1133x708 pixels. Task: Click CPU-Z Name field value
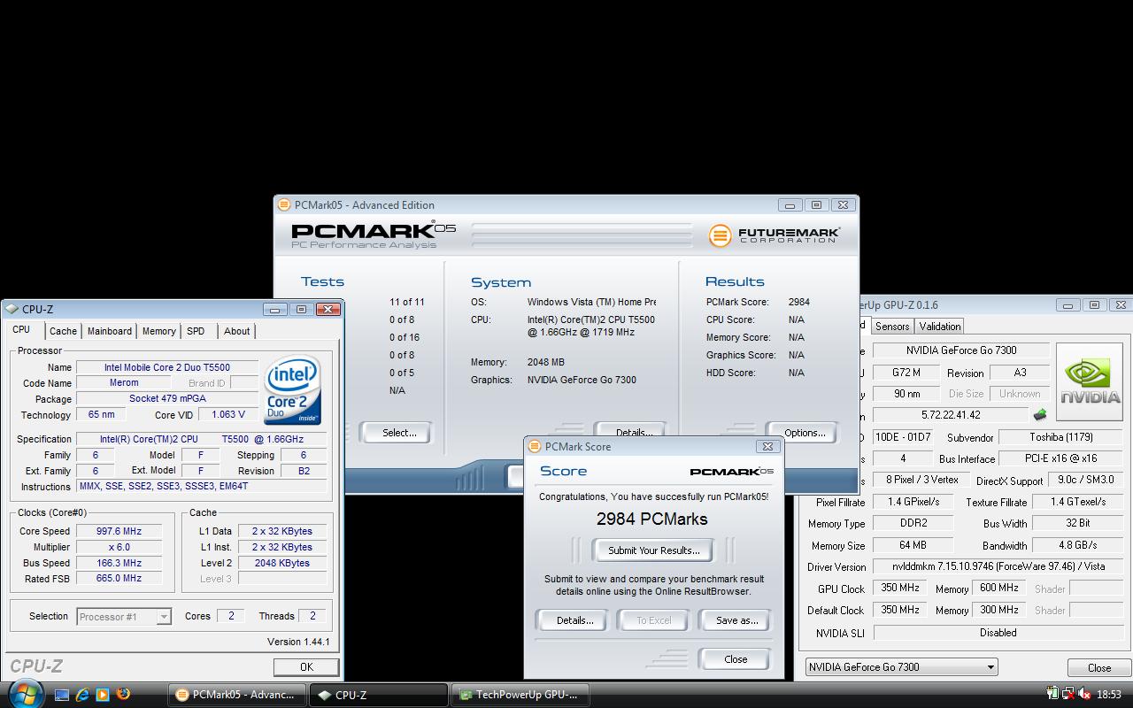pyautogui.click(x=167, y=367)
